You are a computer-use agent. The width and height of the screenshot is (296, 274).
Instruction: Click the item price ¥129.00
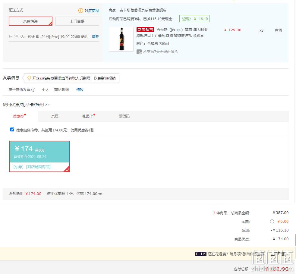click(x=233, y=30)
